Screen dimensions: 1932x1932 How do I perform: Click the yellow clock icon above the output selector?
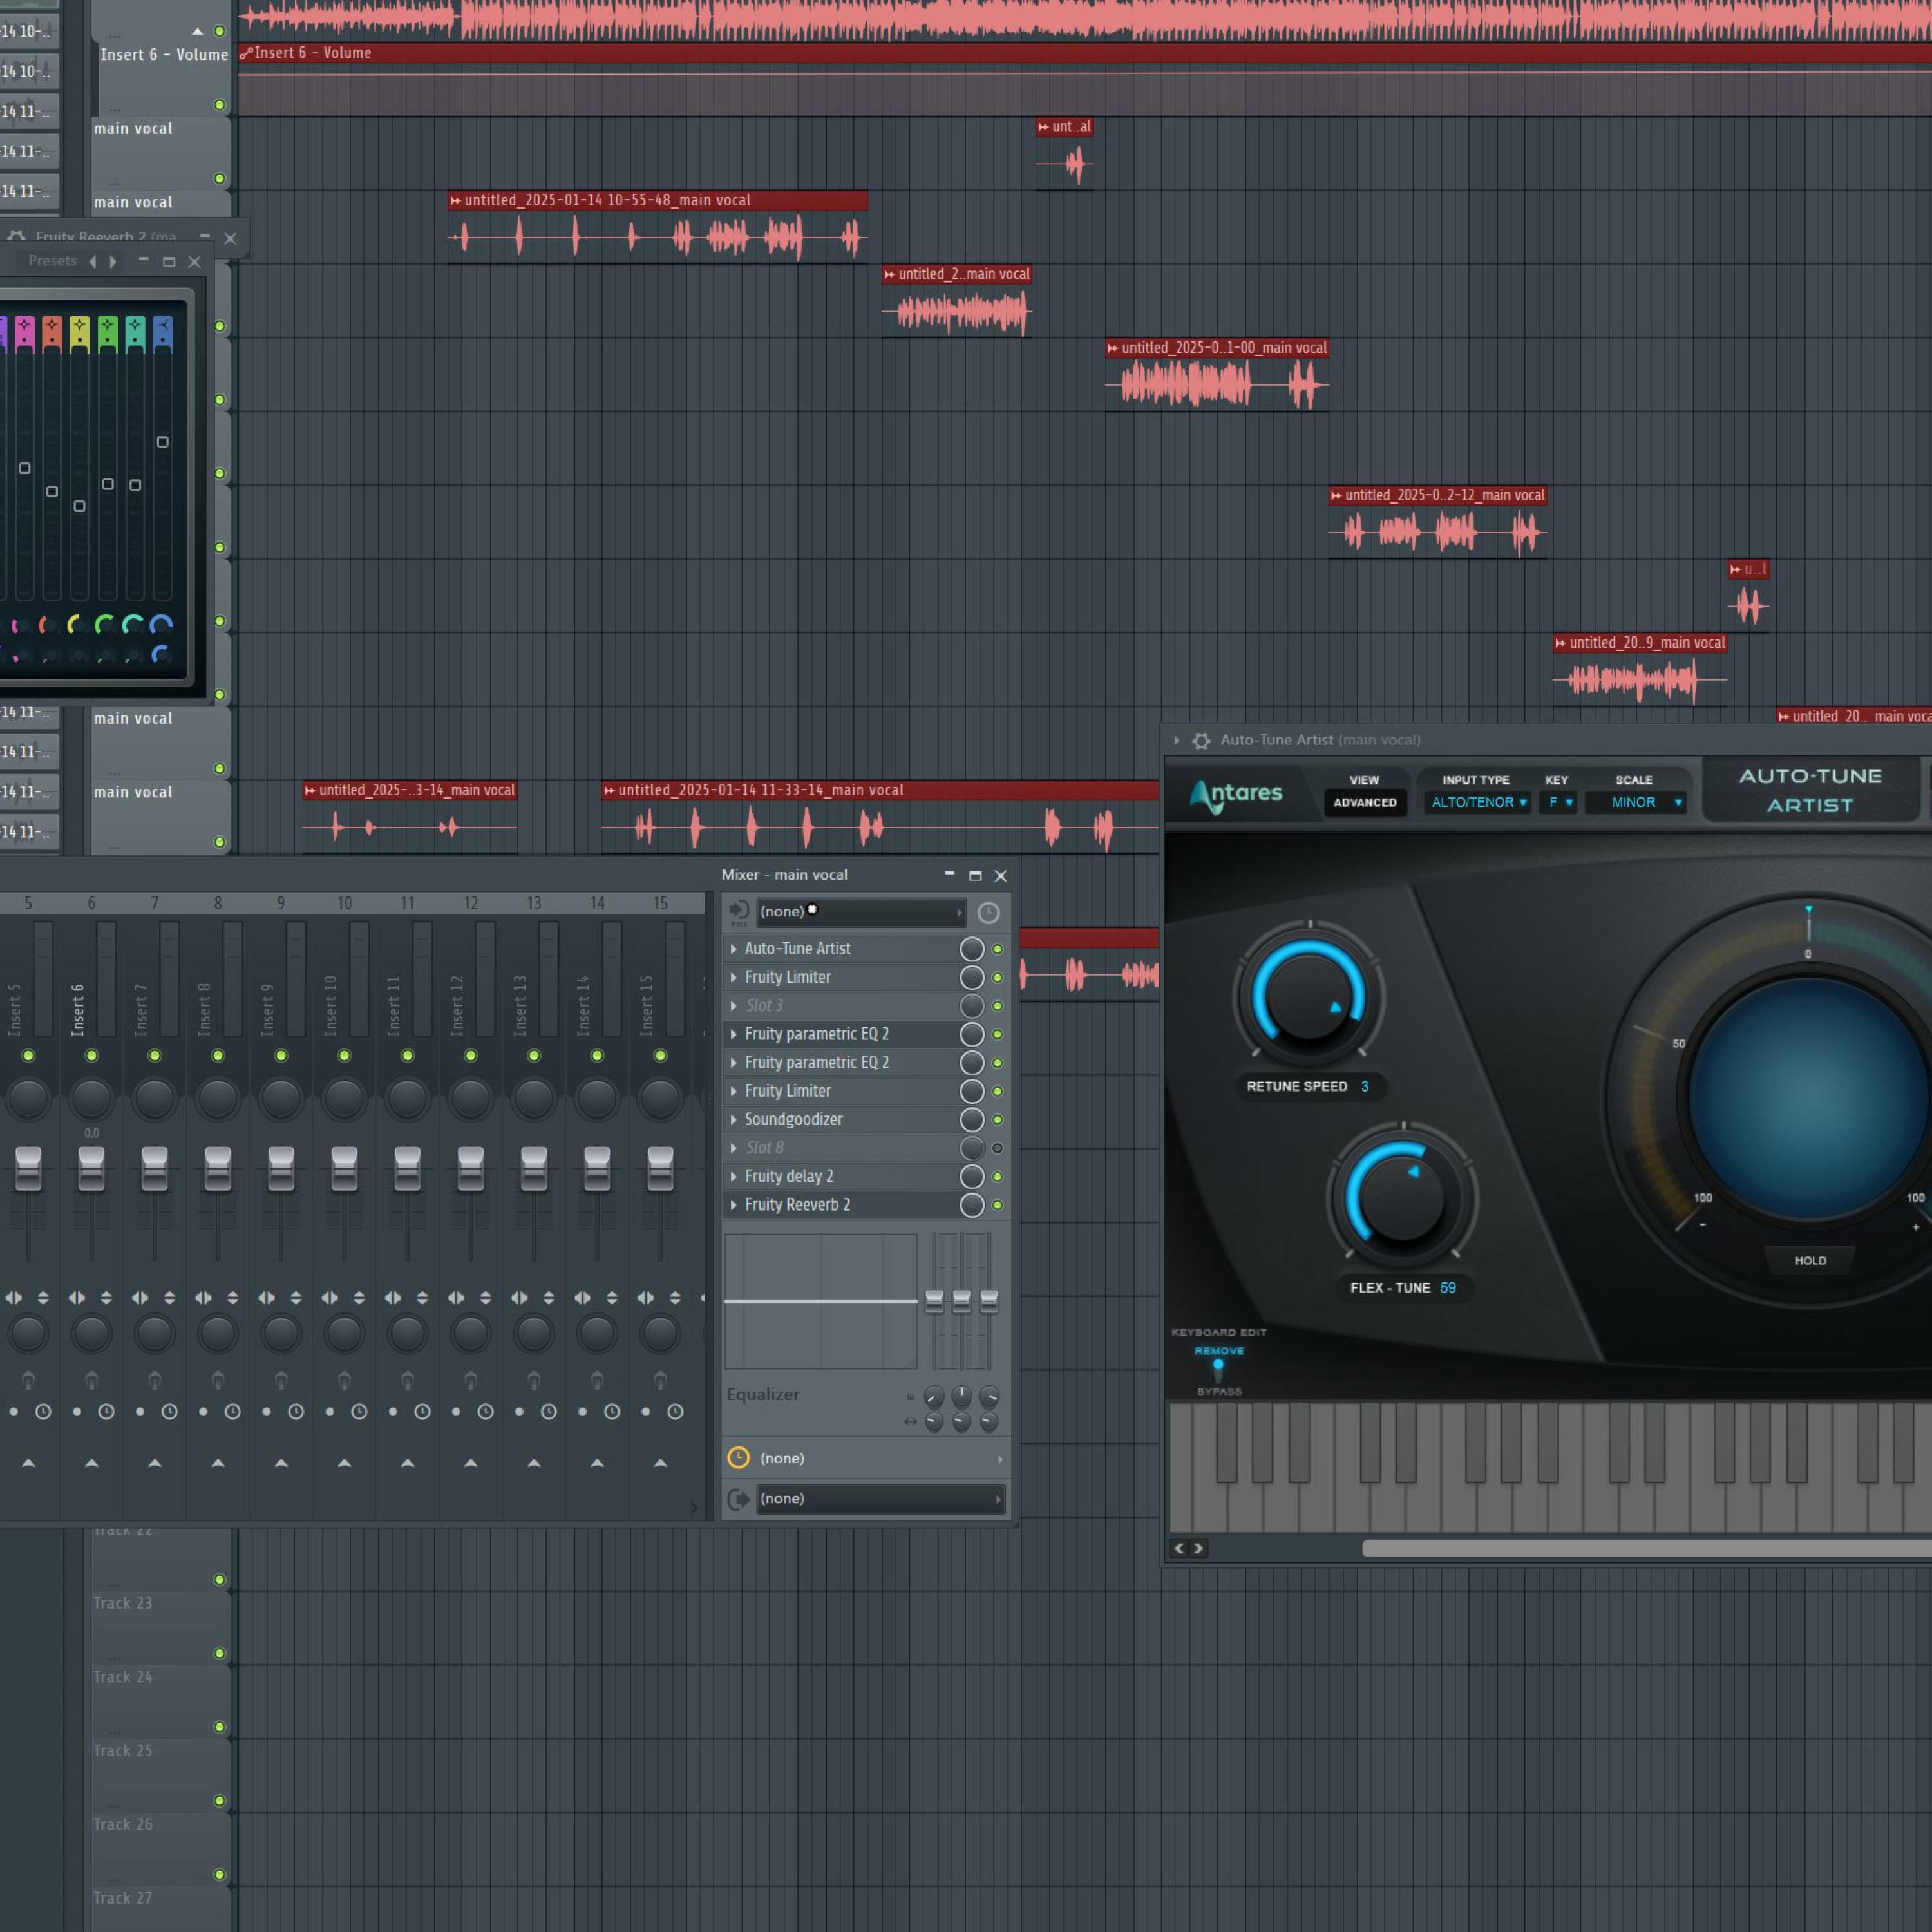coord(738,1458)
